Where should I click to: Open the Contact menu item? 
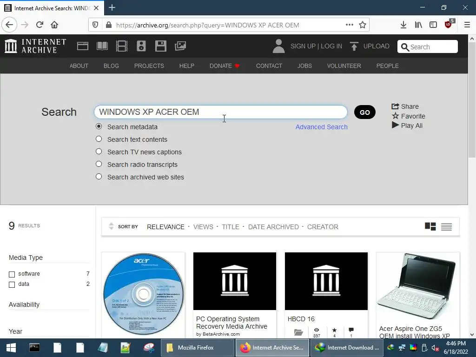(x=269, y=66)
